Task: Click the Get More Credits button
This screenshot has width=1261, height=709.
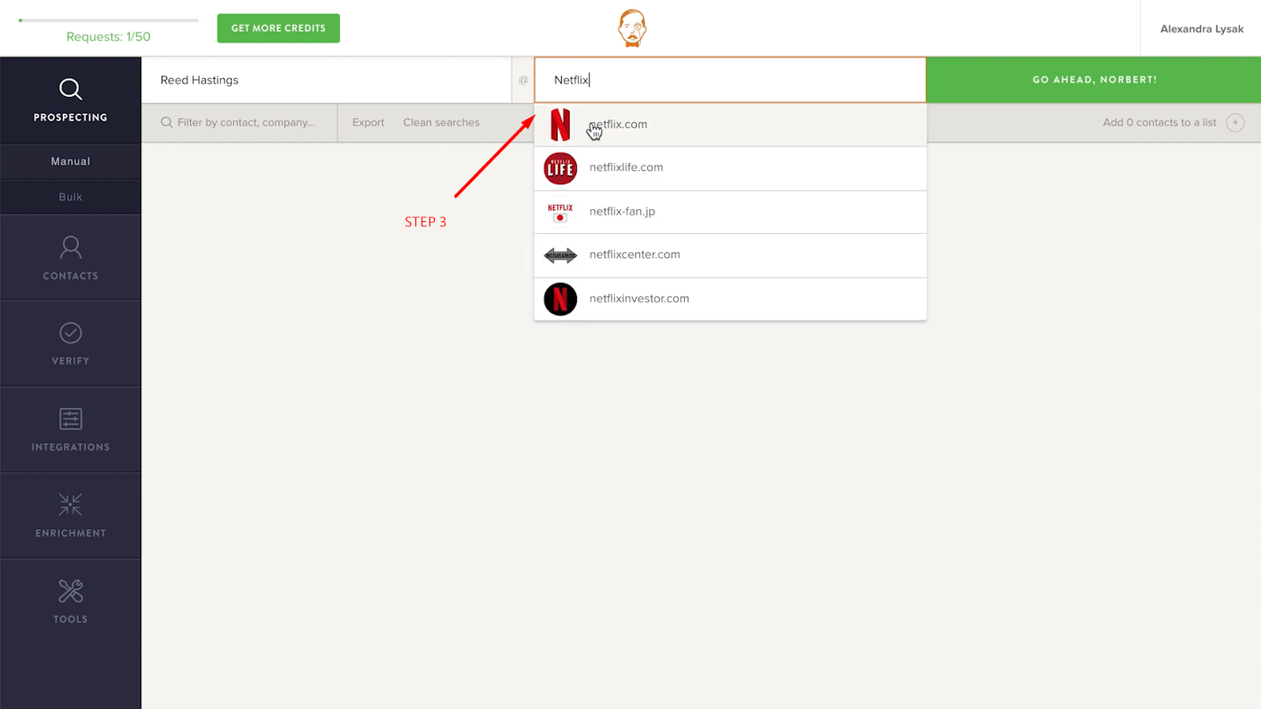Action: pyautogui.click(x=278, y=28)
